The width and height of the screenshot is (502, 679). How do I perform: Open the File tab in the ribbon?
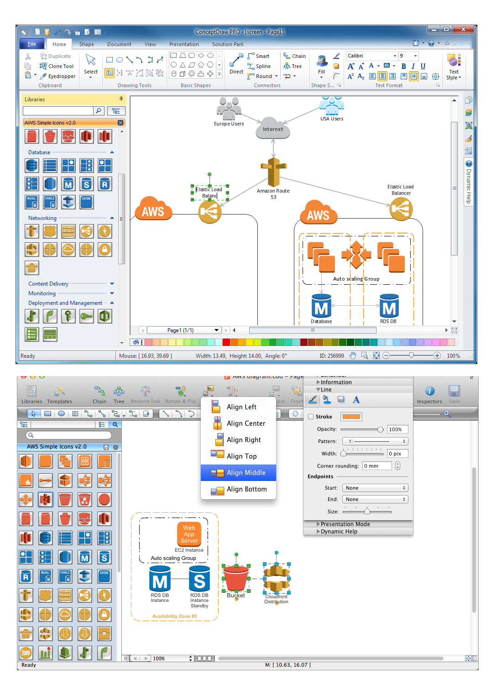(32, 44)
